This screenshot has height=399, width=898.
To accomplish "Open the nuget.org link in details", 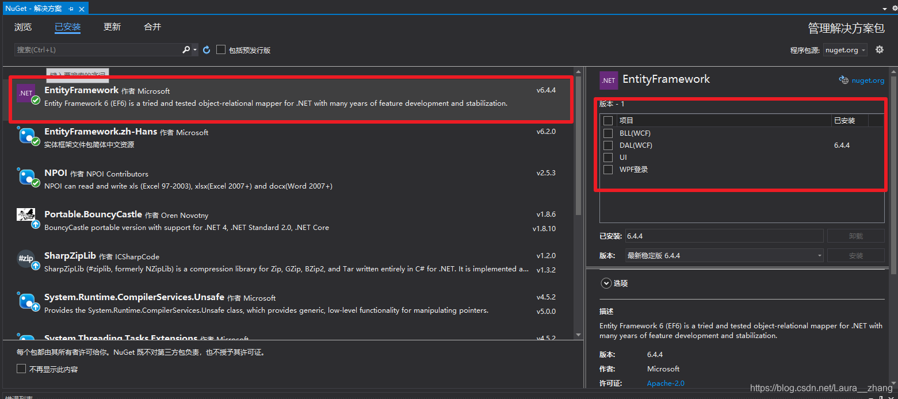I will (868, 80).
